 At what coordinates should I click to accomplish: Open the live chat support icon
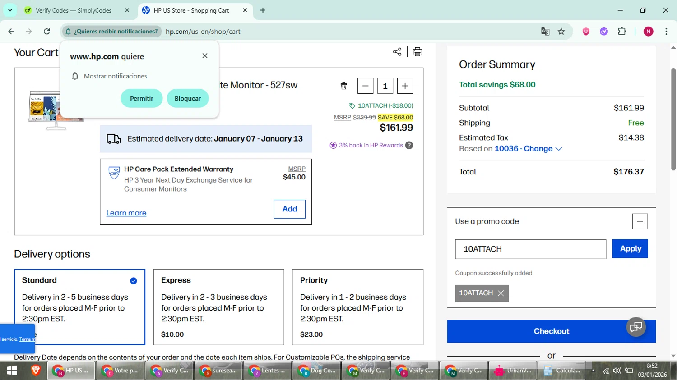[636, 327]
